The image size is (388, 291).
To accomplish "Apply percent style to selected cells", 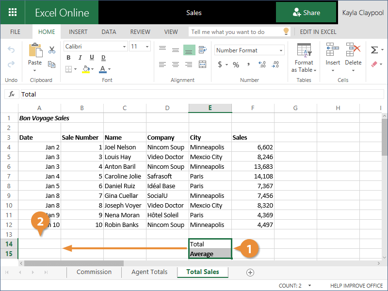I will pos(236,65).
